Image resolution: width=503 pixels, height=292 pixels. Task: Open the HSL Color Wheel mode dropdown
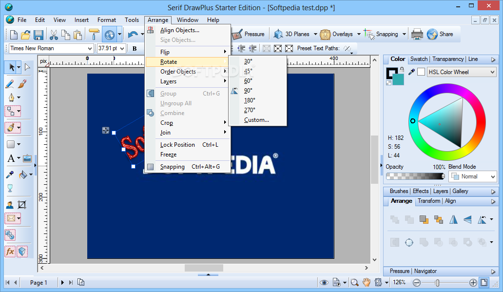pyautogui.click(x=492, y=72)
